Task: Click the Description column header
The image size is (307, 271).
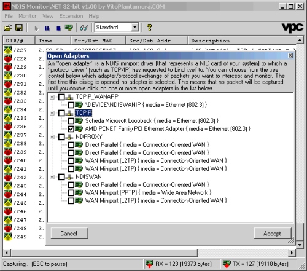Action: tap(242, 41)
